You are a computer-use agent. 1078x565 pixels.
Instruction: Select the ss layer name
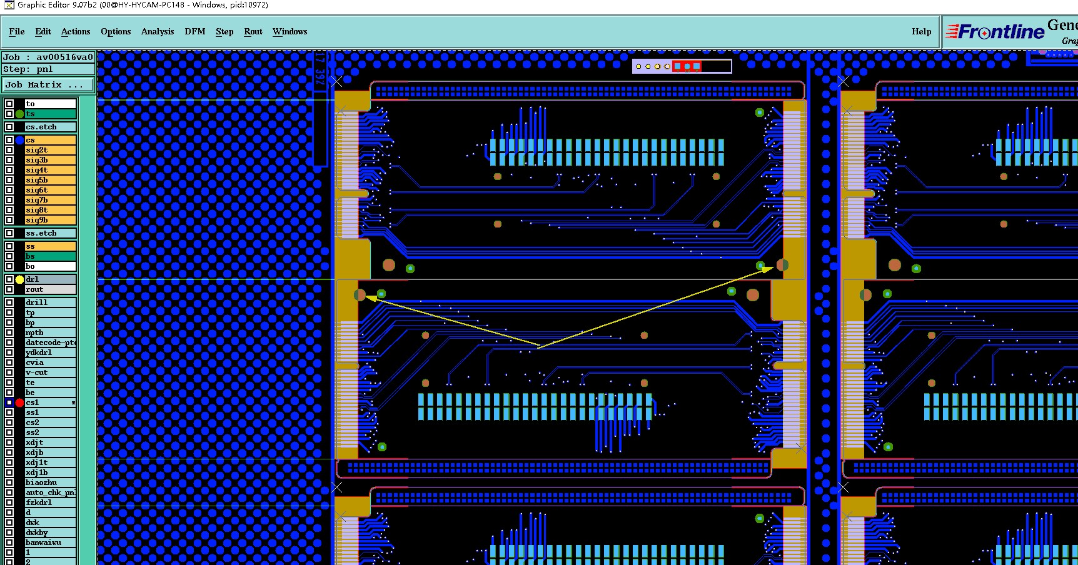click(x=50, y=246)
